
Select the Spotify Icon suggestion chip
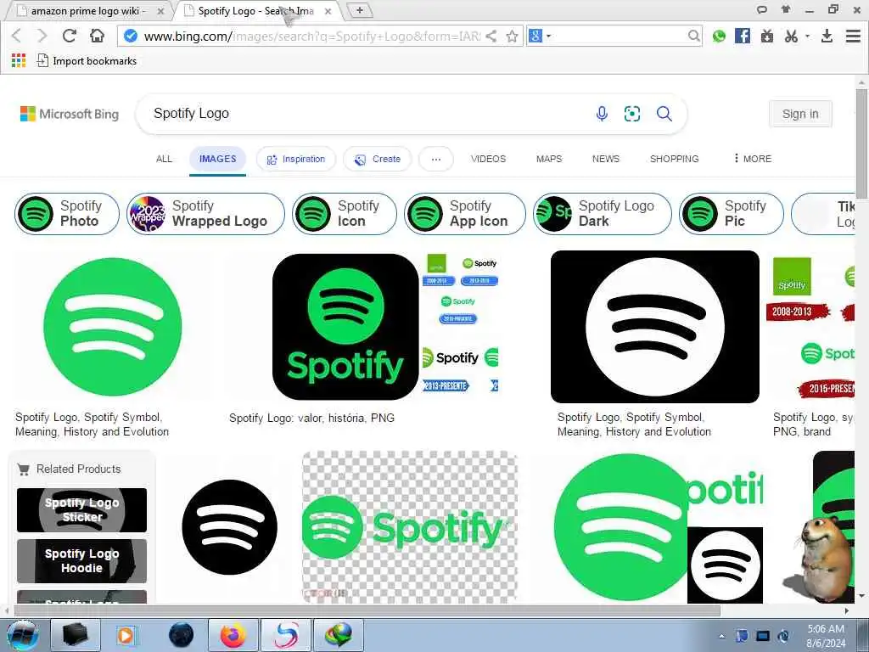pos(345,213)
